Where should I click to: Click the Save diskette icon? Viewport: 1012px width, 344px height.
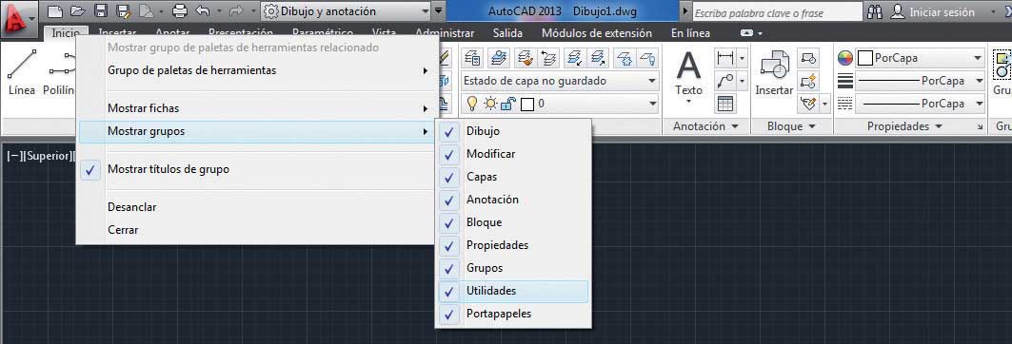coord(100,11)
